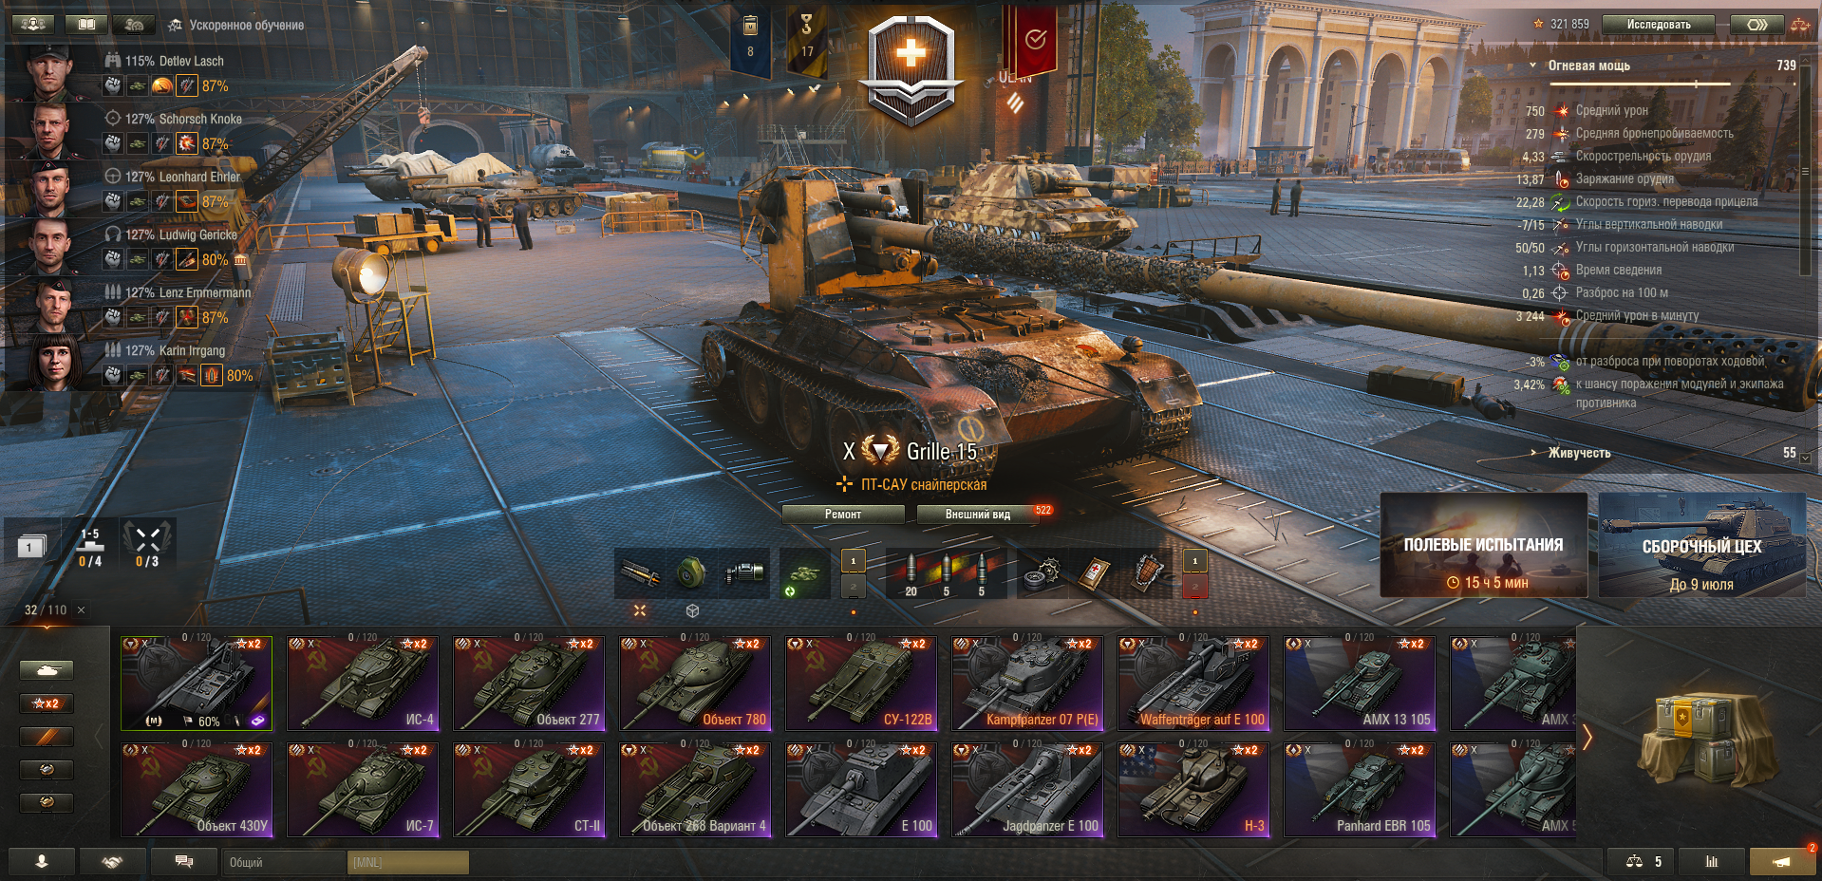Open the first aid kit consumable slot
The image size is (1822, 881).
point(1095,572)
